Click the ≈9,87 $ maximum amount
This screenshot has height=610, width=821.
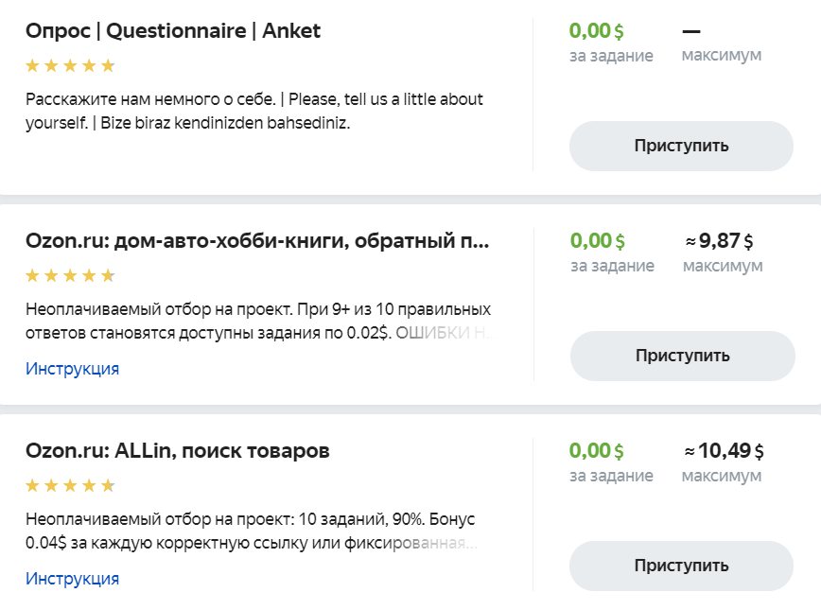pyautogui.click(x=719, y=241)
